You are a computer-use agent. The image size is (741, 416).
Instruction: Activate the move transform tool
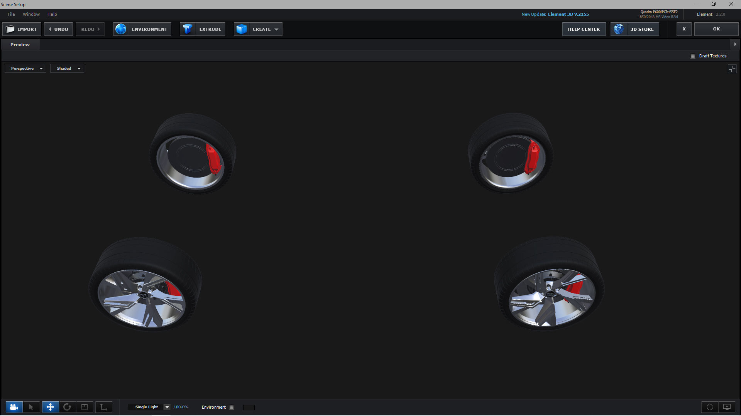coord(50,407)
